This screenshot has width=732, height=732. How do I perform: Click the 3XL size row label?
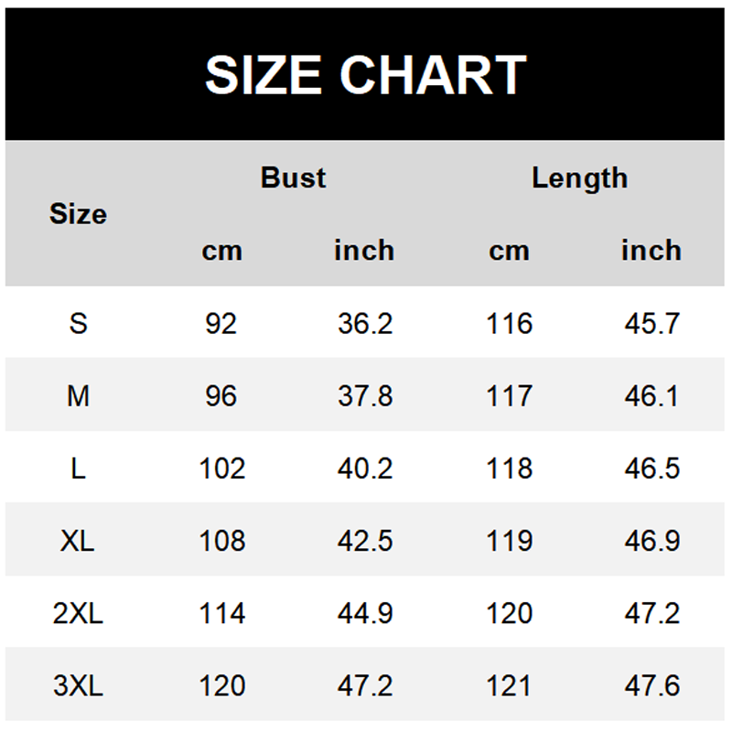click(78, 685)
